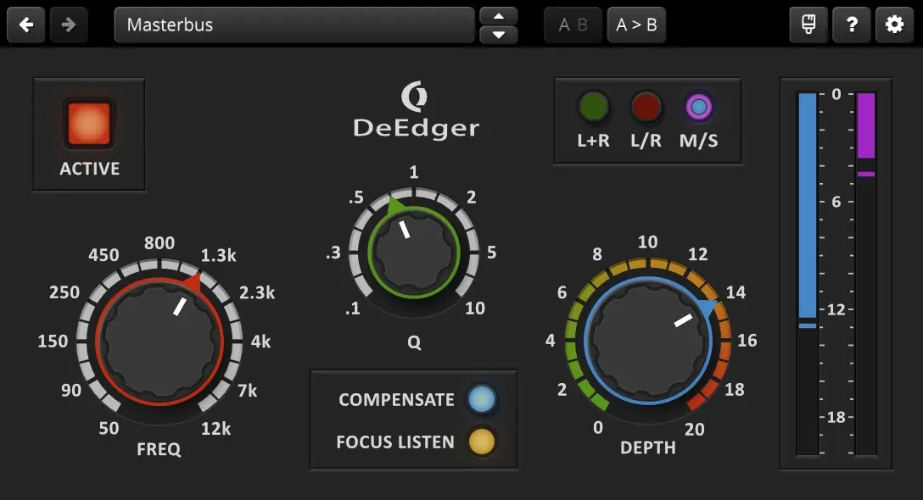Click the forward arrow preset button
Viewport: 923px width, 500px height.
(x=69, y=25)
